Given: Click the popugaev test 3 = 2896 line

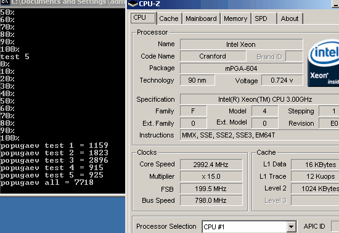Looking at the screenshot, I should (54, 160).
